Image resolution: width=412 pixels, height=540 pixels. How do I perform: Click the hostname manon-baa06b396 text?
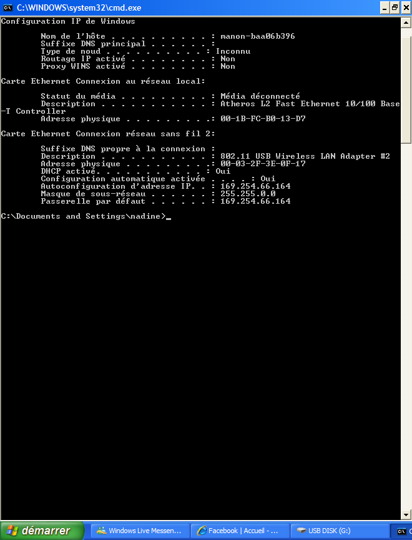(x=258, y=36)
